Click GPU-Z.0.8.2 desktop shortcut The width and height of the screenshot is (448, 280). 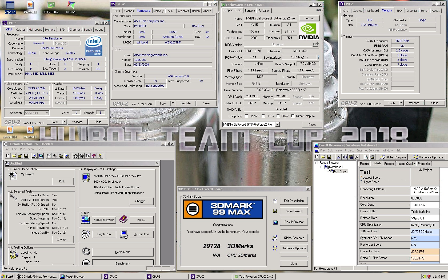(50, 7)
